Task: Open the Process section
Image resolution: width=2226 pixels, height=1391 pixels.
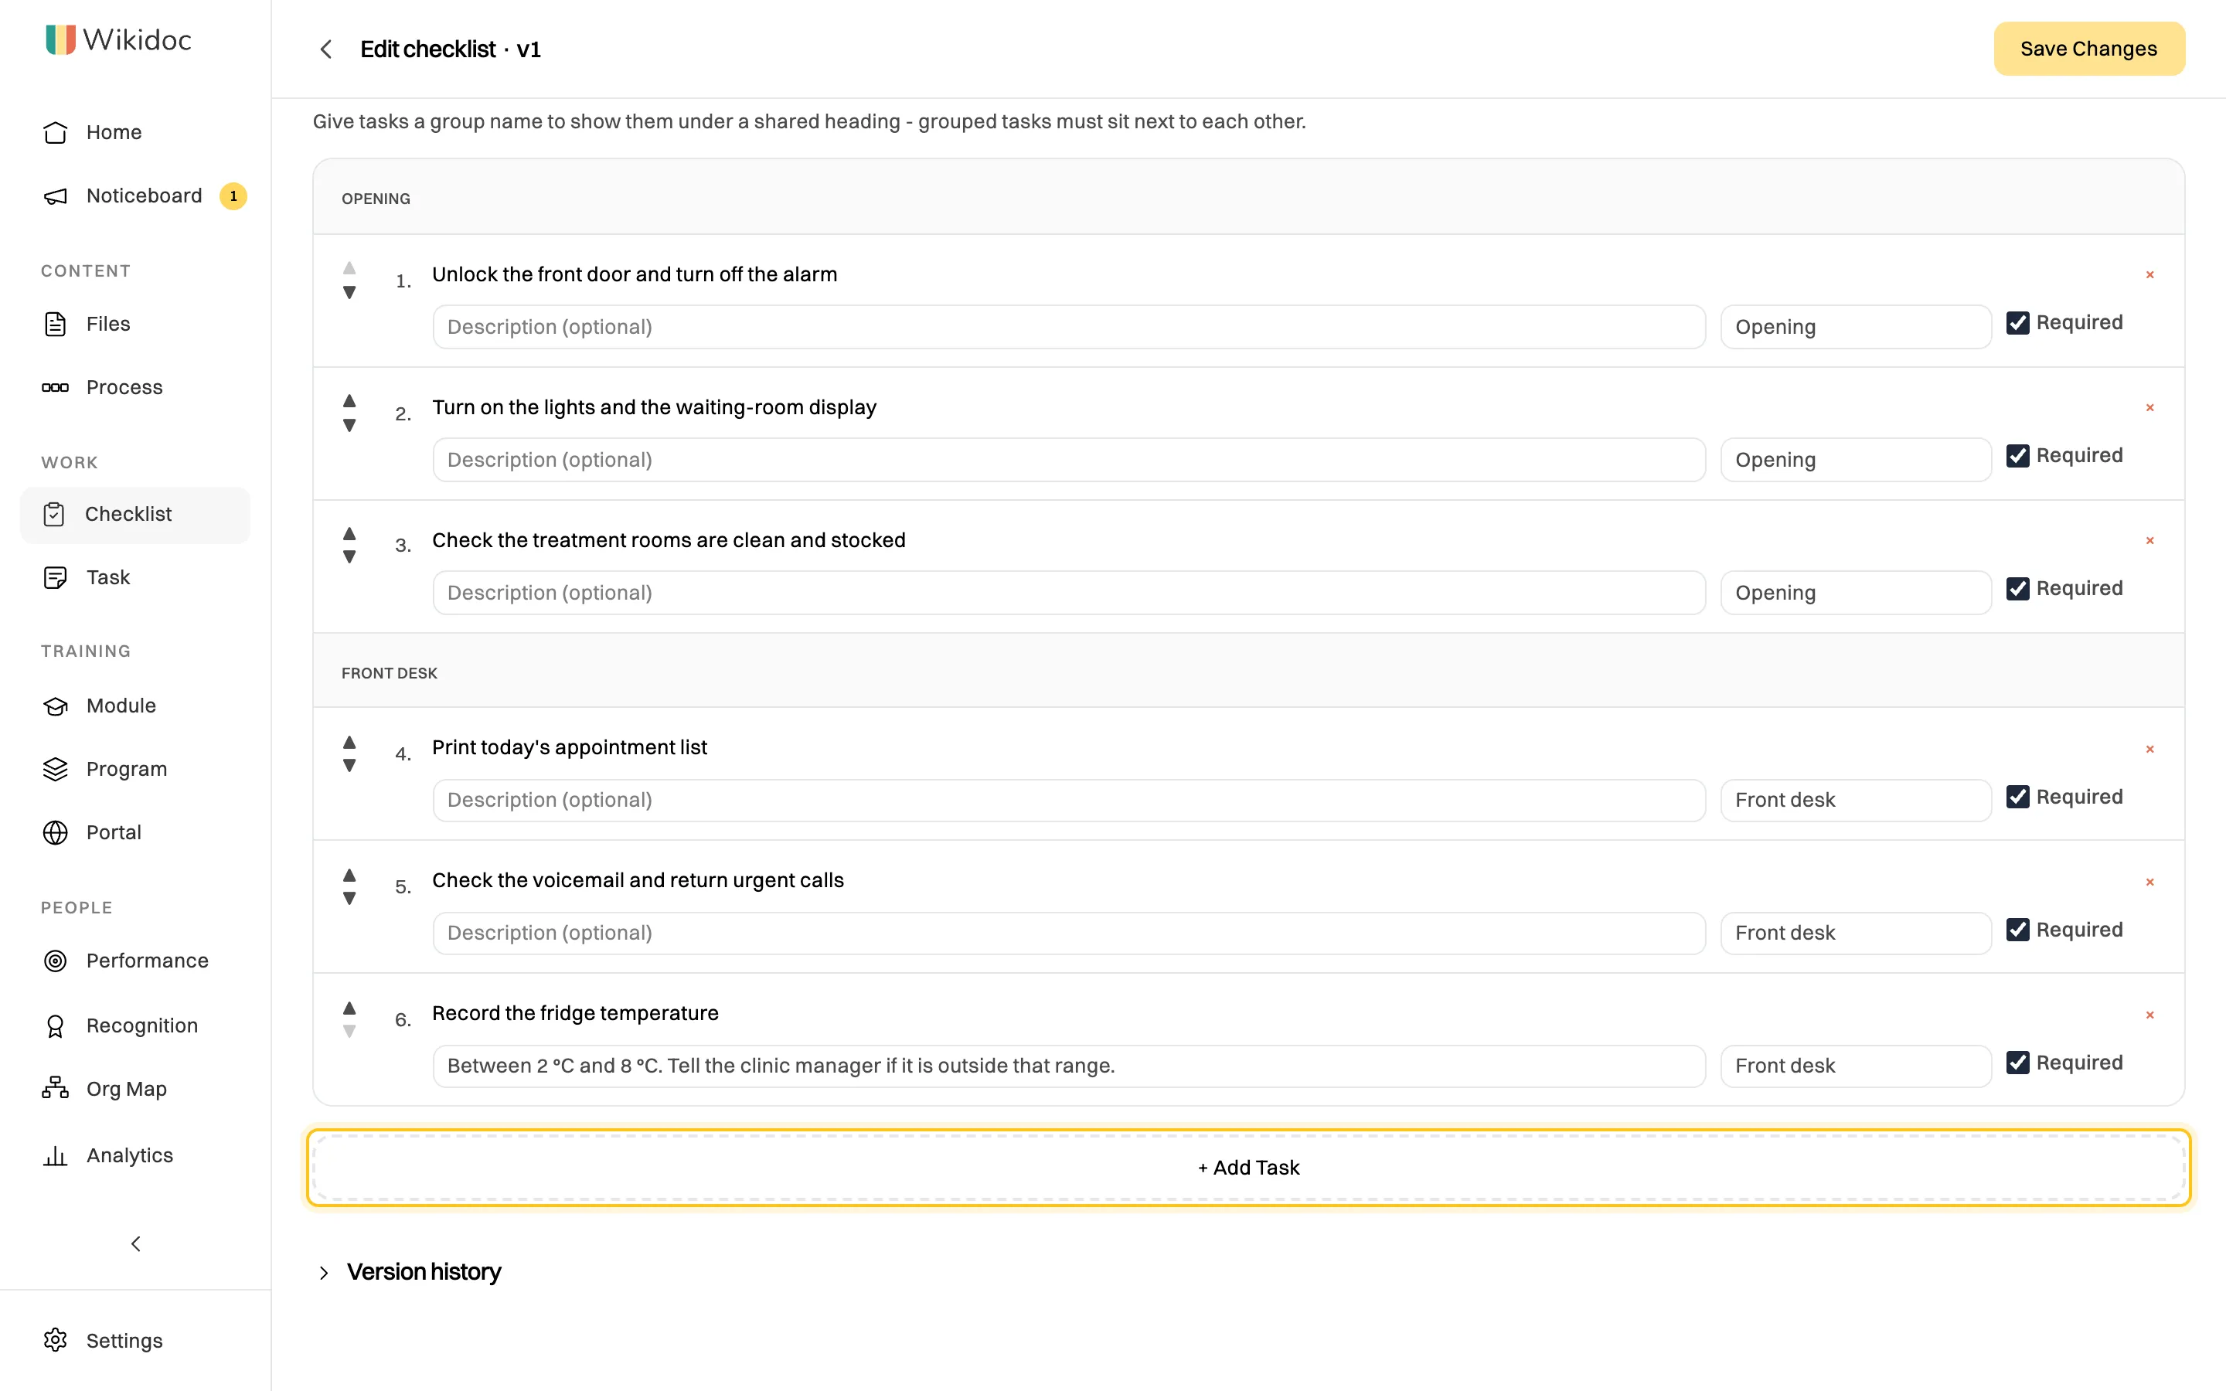Action: 135,387
